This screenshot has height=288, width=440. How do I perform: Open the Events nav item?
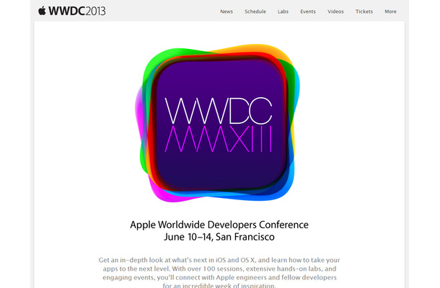[308, 12]
